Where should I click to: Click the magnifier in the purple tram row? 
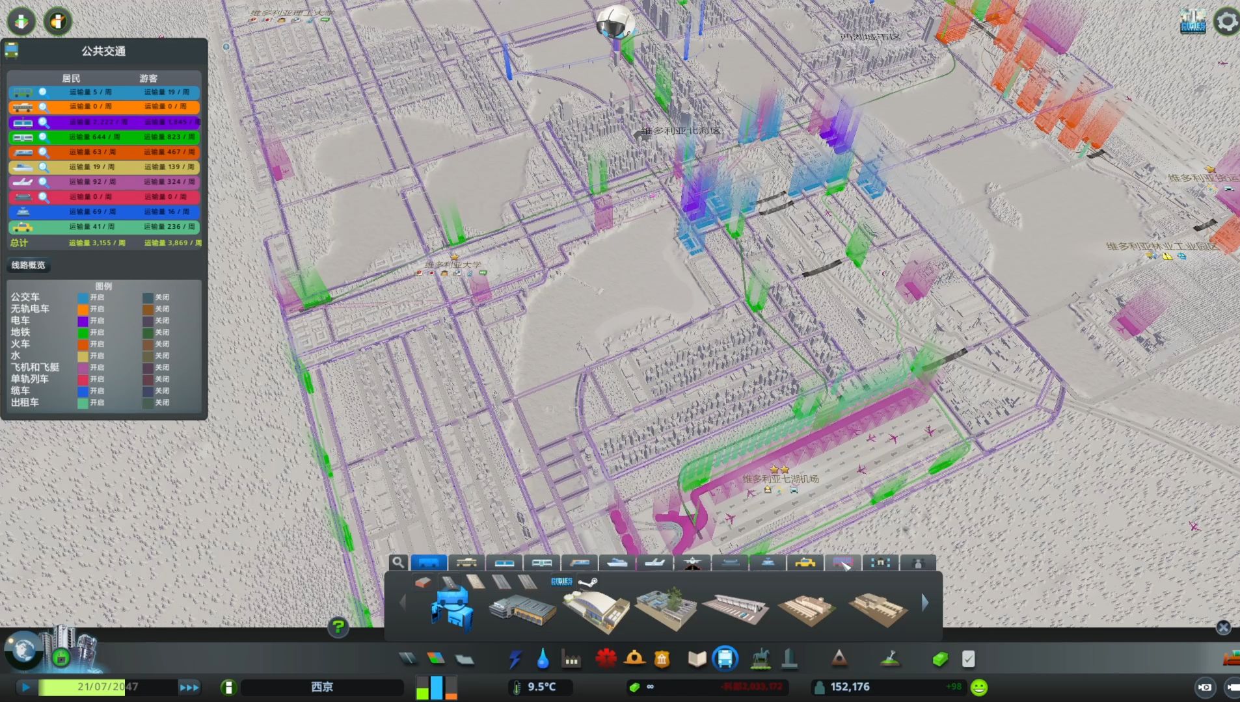pos(44,122)
